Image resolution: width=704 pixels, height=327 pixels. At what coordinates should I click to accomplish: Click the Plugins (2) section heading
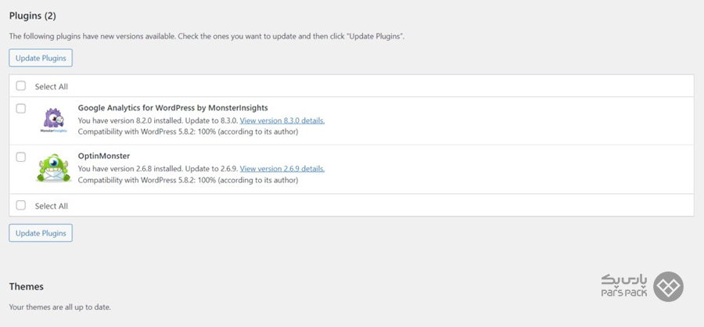pyautogui.click(x=32, y=16)
